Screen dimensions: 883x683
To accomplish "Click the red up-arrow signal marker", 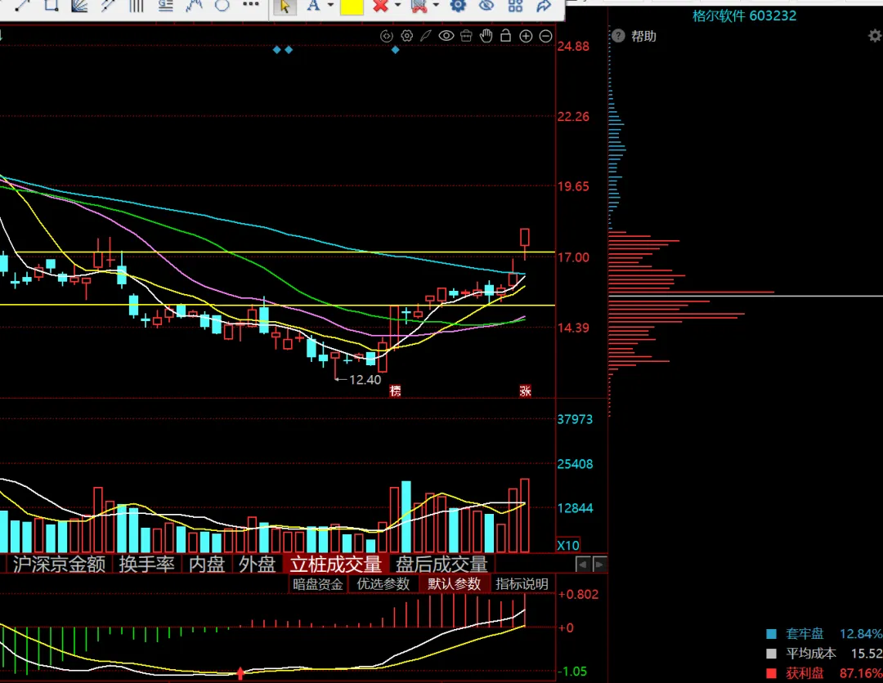I will (240, 672).
